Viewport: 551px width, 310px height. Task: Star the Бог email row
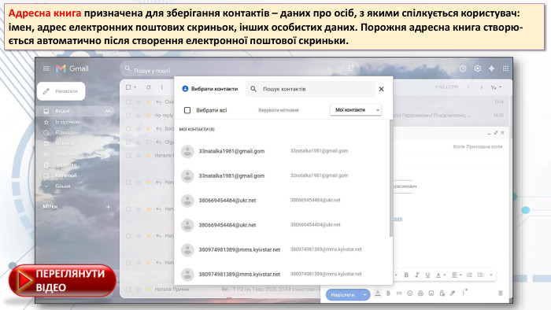139,129
